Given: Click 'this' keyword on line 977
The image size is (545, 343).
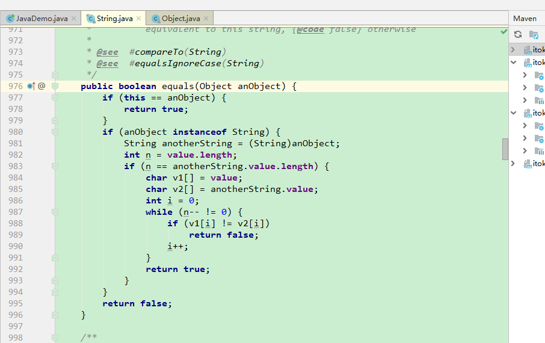Looking at the screenshot, I should pos(135,97).
